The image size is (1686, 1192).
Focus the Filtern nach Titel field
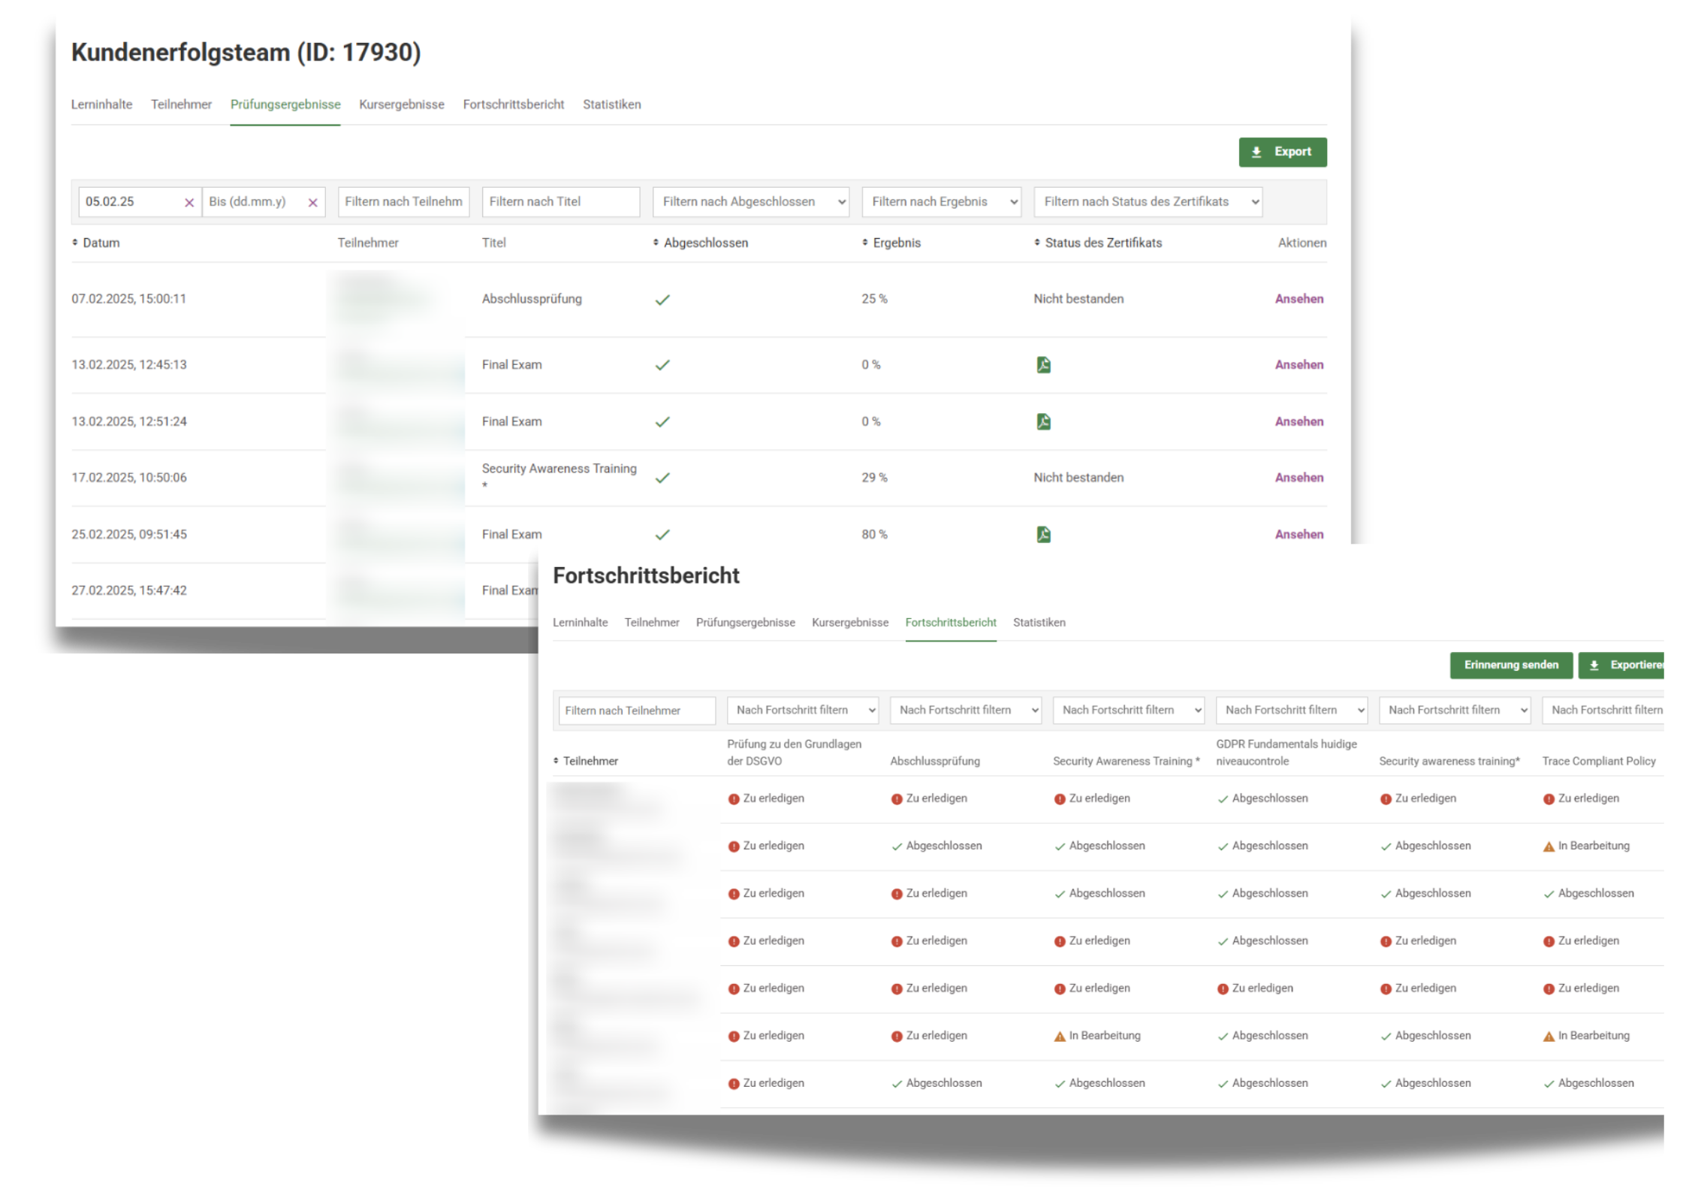560,202
